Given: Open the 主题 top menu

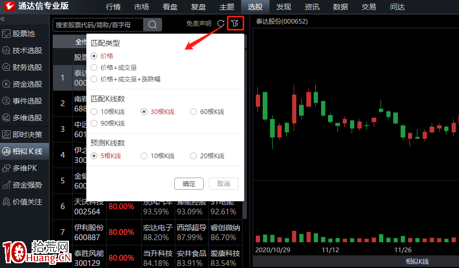Looking at the screenshot, I should (x=227, y=7).
